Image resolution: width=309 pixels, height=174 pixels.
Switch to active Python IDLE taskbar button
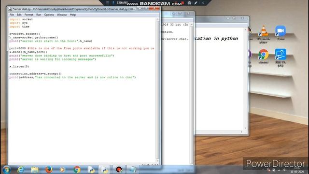pos(104,170)
